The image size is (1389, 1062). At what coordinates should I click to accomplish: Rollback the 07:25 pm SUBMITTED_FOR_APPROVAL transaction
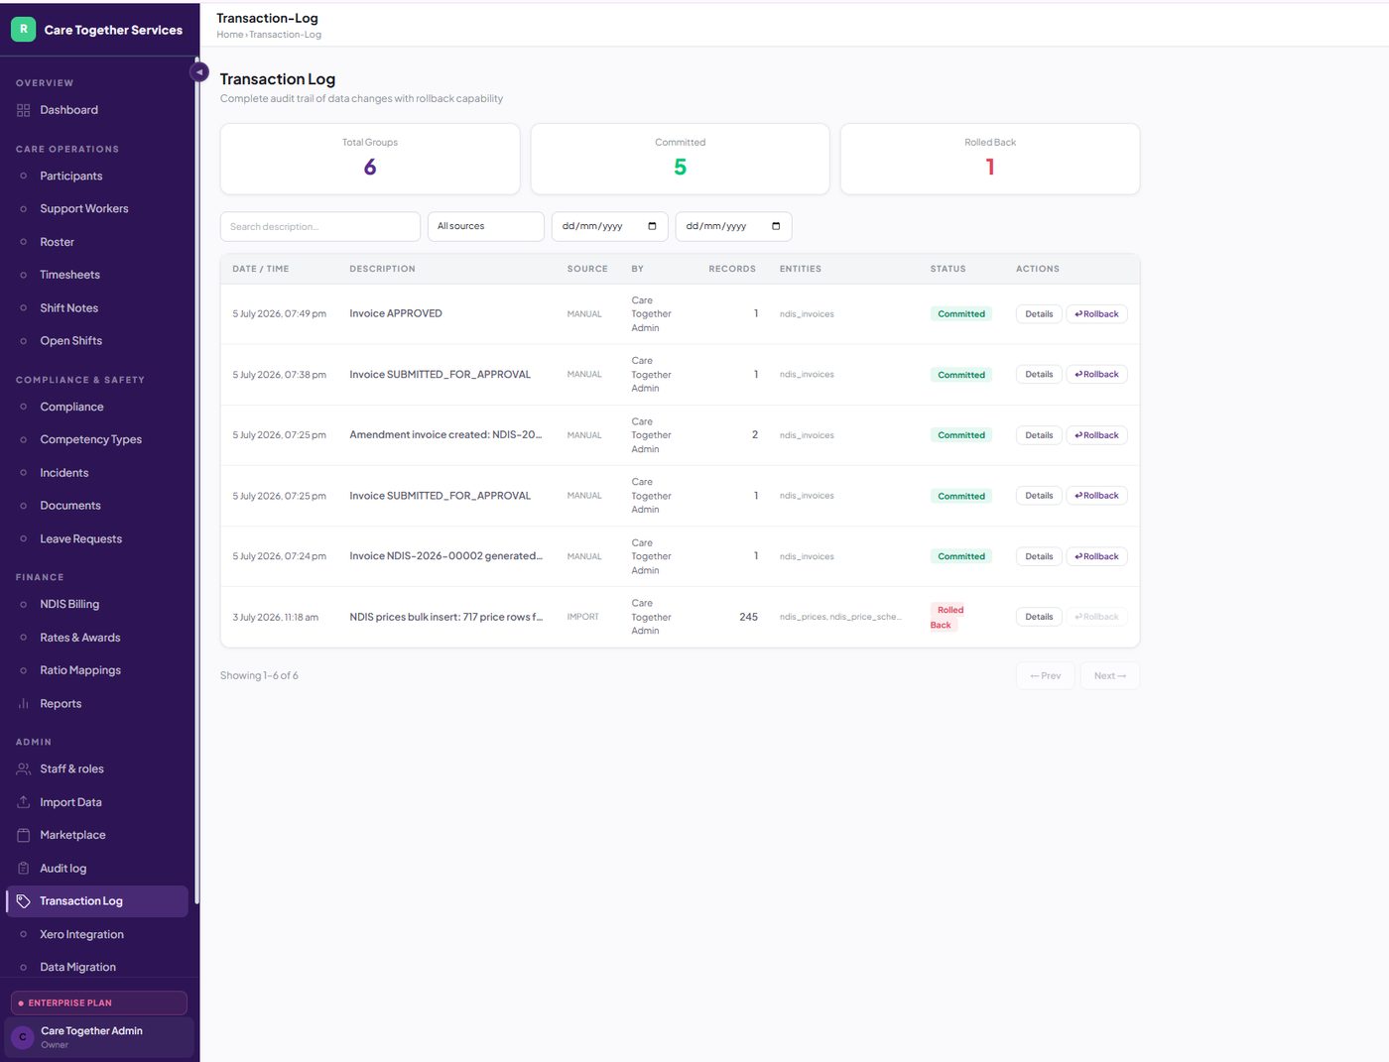(1096, 496)
